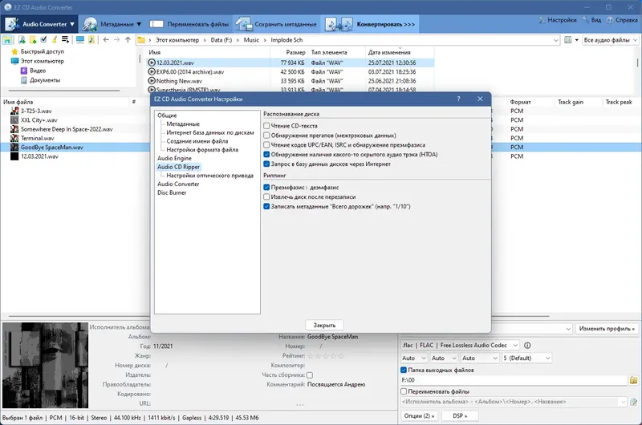Image resolution: width=642 pixels, height=425 pixels.
Task: Select Настройки оптического привода
Action: [x=209, y=176]
